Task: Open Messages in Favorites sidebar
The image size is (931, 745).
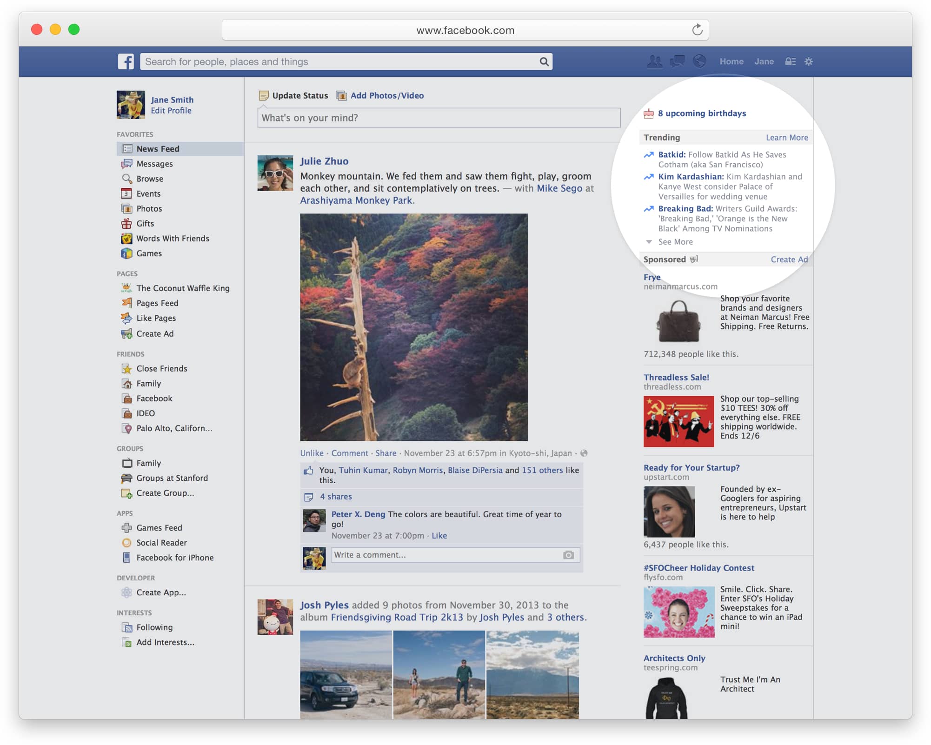Action: pos(154,164)
